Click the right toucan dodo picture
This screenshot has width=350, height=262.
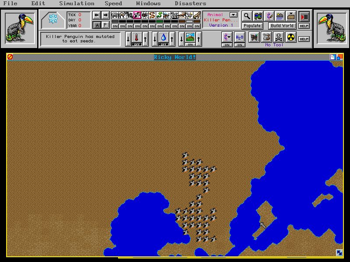tap(332, 28)
